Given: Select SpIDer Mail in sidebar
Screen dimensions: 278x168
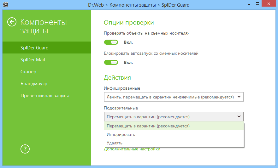Looking at the screenshot, I should pyautogui.click(x=47, y=59).
